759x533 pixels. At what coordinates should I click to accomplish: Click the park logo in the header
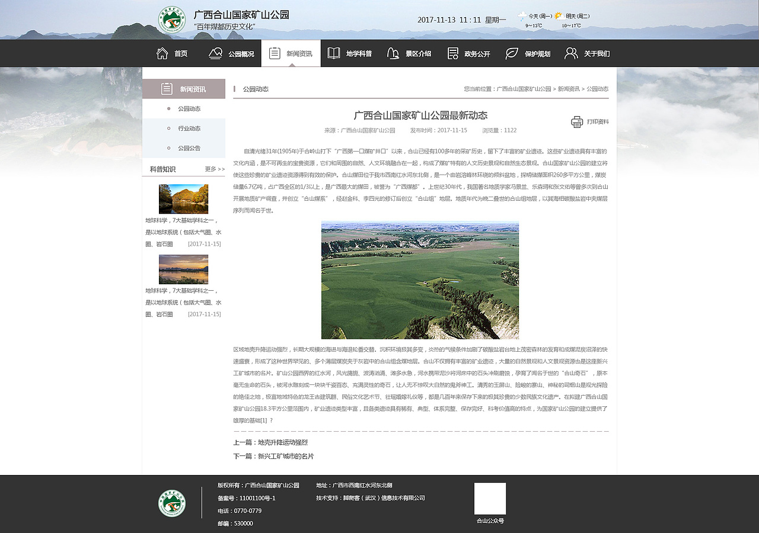coord(172,19)
